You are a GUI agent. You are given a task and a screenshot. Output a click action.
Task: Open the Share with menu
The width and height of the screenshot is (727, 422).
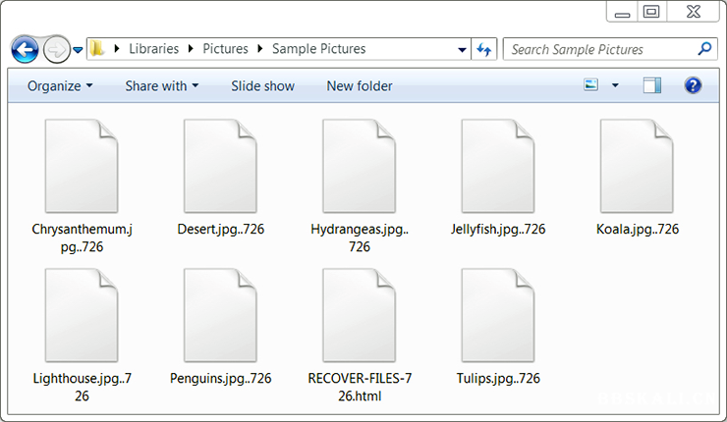161,85
